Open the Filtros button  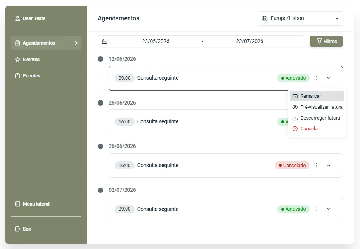point(326,41)
